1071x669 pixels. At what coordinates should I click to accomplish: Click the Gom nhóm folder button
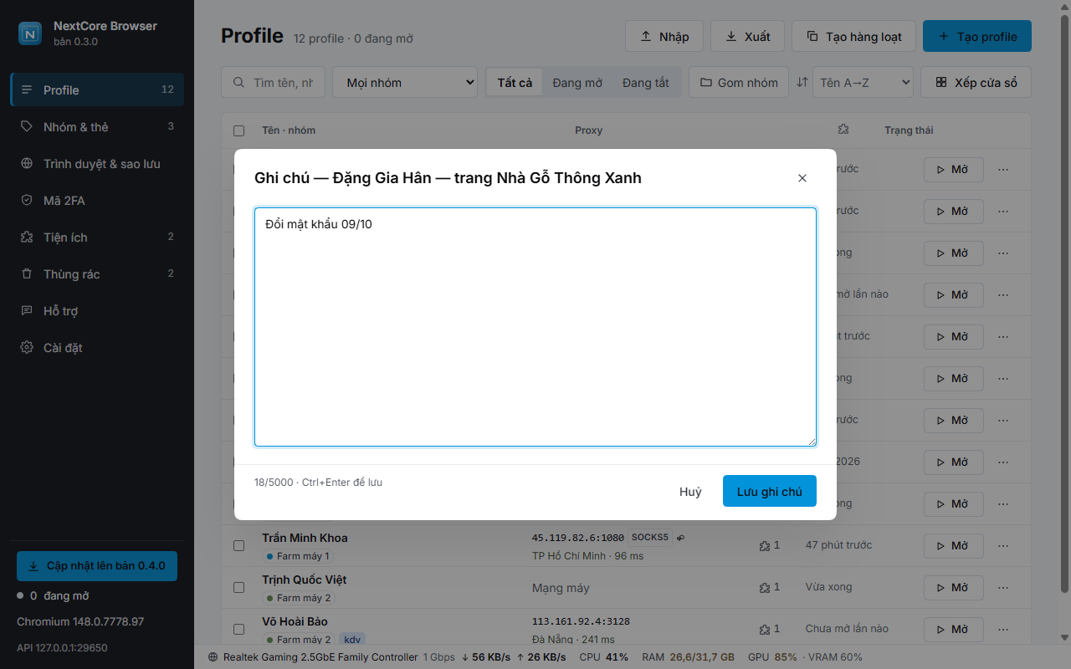(739, 82)
